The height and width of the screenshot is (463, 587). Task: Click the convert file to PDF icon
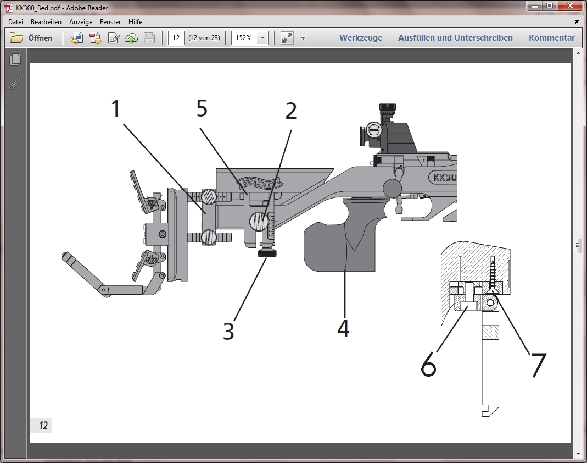coord(77,38)
